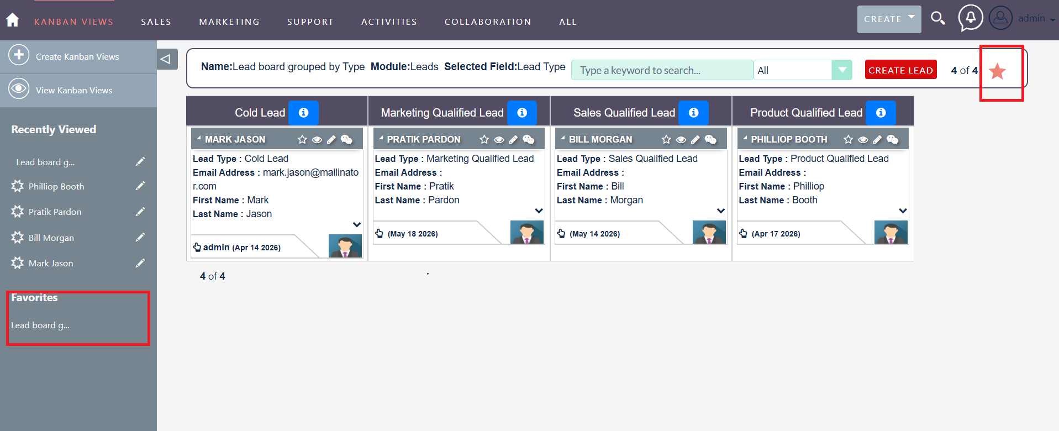
Task: Open Create Kanban Views link
Action: pyautogui.click(x=77, y=57)
